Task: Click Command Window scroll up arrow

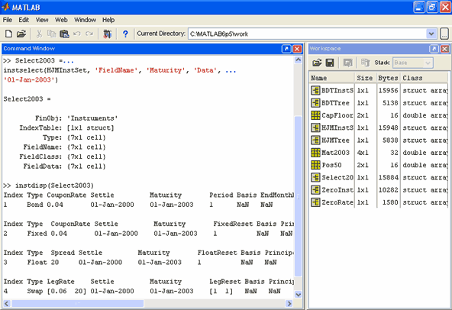Action: point(298,60)
